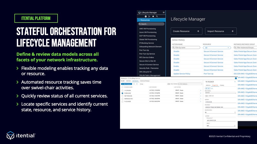Click the Group button
This screenshot has height=144, width=257.
click(141, 84)
